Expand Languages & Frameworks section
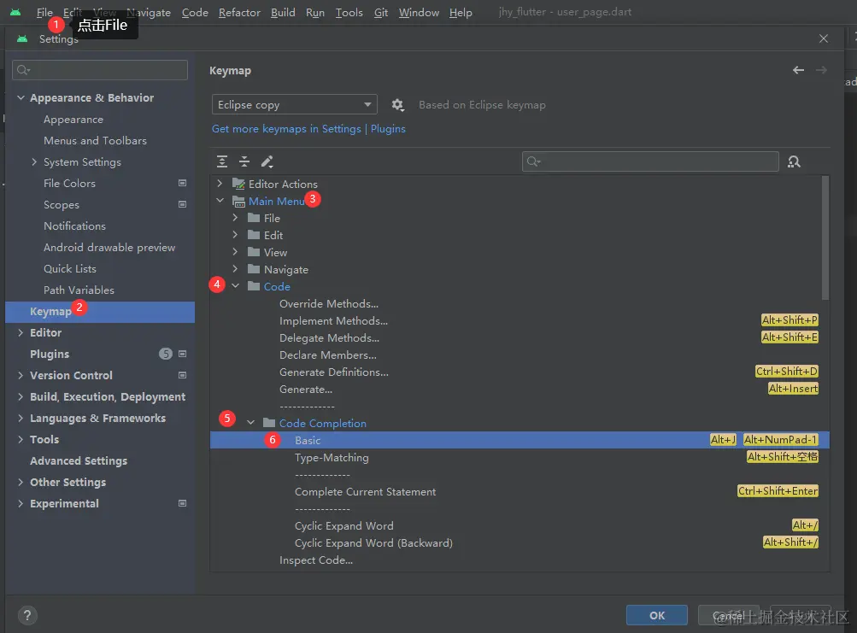857x633 pixels. pyautogui.click(x=21, y=419)
